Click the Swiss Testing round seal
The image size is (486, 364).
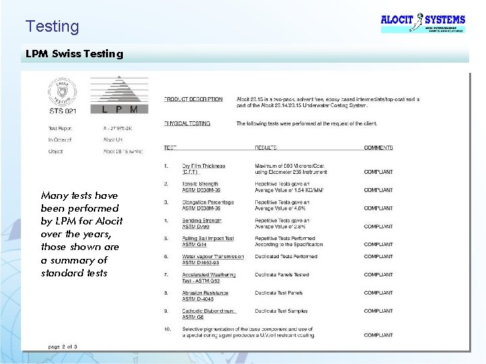62,92
